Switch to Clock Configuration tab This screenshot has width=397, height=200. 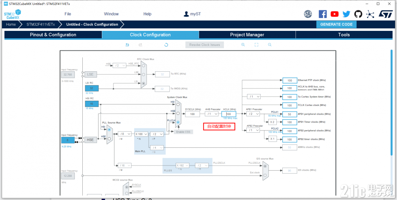[150, 35]
